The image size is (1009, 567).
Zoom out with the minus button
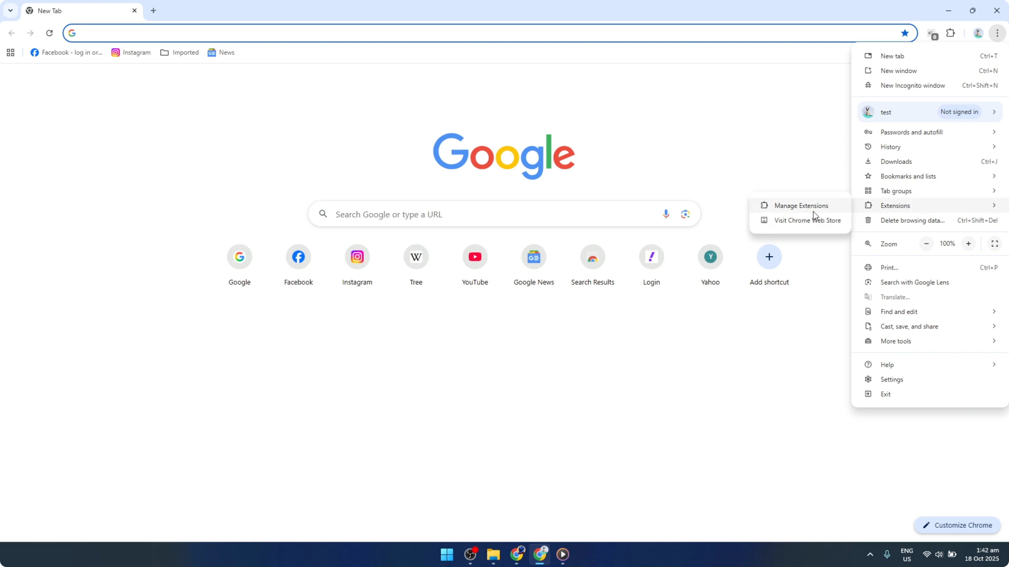pos(926,244)
